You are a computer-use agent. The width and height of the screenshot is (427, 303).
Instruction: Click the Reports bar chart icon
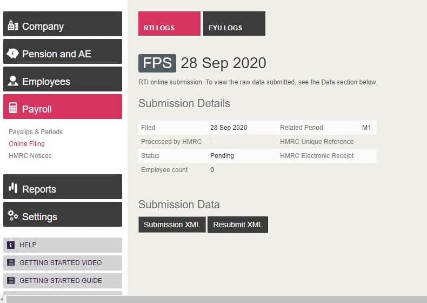point(13,188)
